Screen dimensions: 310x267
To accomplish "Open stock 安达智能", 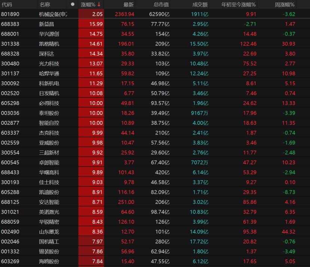I will pos(49,202).
